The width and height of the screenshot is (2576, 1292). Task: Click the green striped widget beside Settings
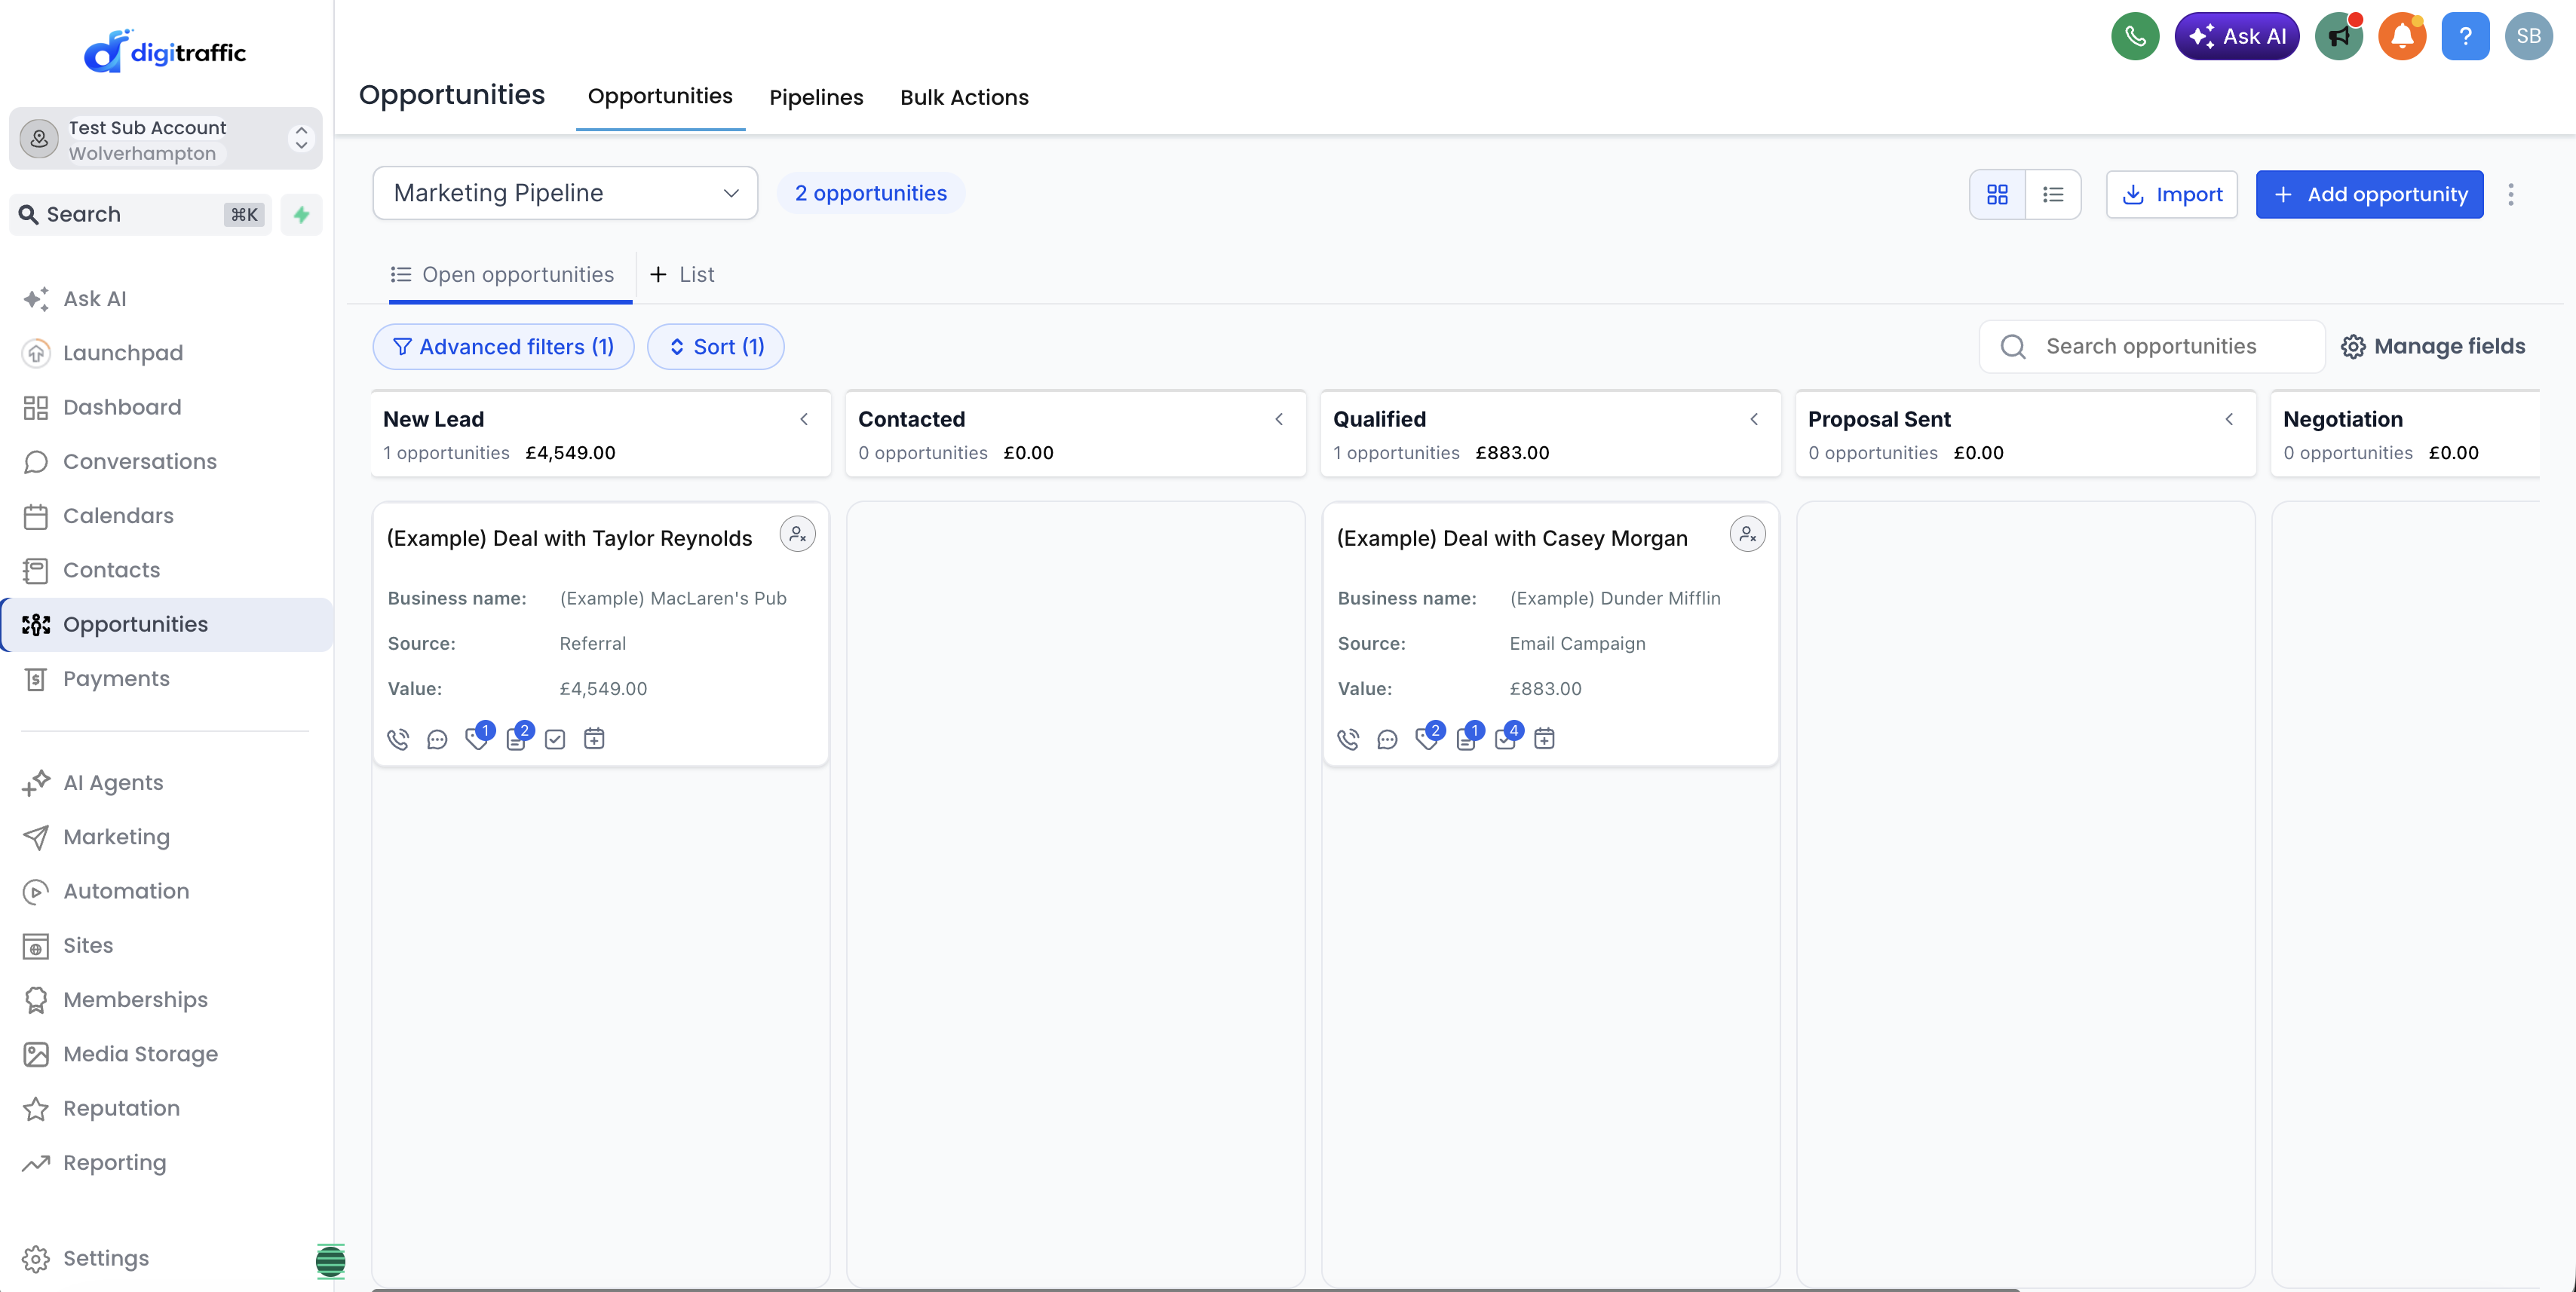(x=330, y=1261)
